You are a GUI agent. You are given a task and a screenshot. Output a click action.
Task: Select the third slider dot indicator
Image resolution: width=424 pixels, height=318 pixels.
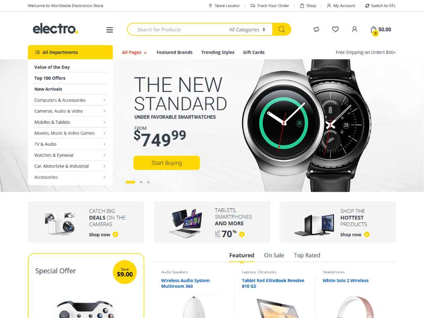point(148,182)
